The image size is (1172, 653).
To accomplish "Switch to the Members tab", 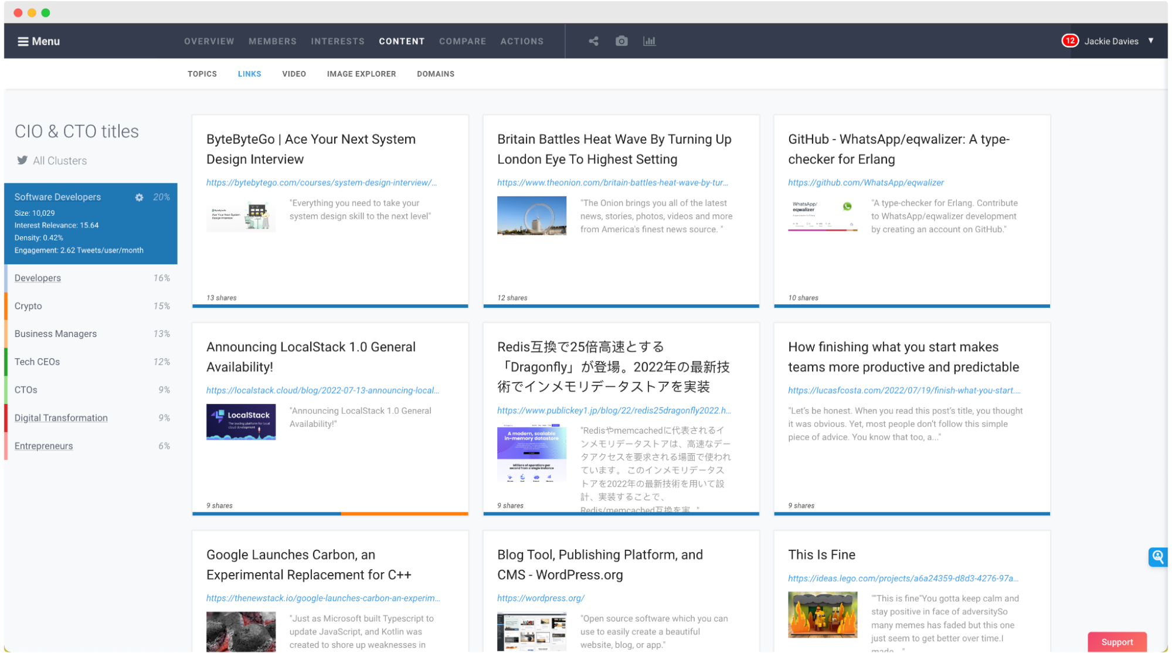I will [x=273, y=41].
